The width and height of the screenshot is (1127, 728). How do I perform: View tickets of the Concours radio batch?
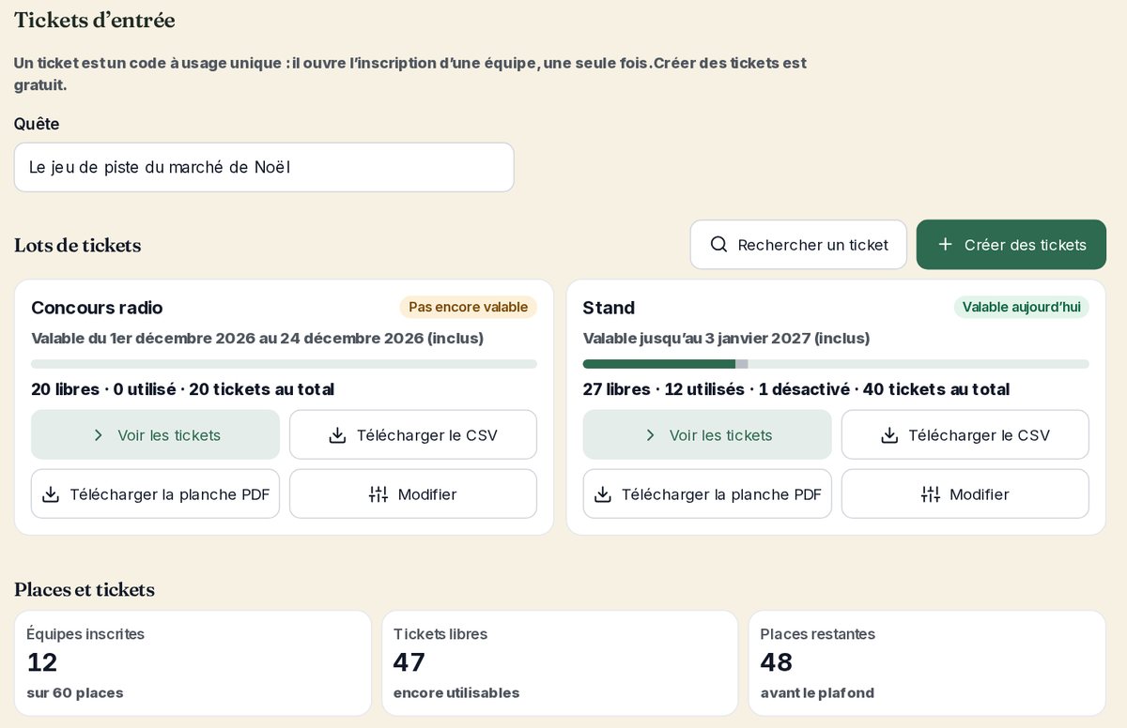[156, 435]
